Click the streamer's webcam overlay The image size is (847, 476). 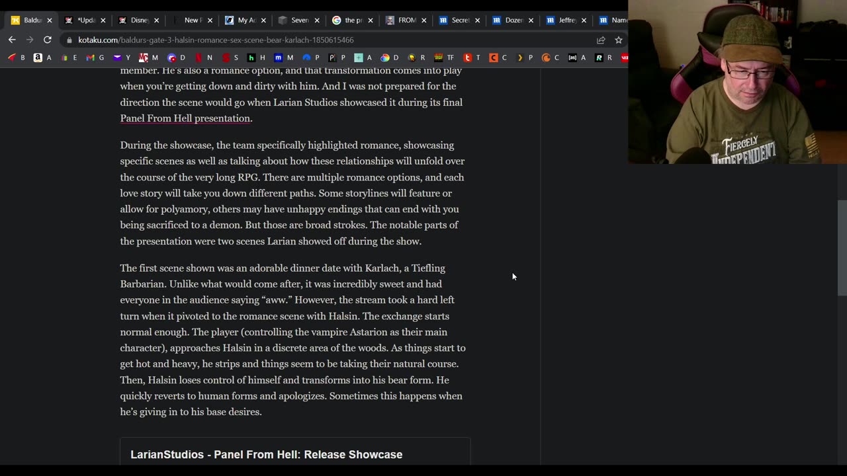(x=737, y=82)
